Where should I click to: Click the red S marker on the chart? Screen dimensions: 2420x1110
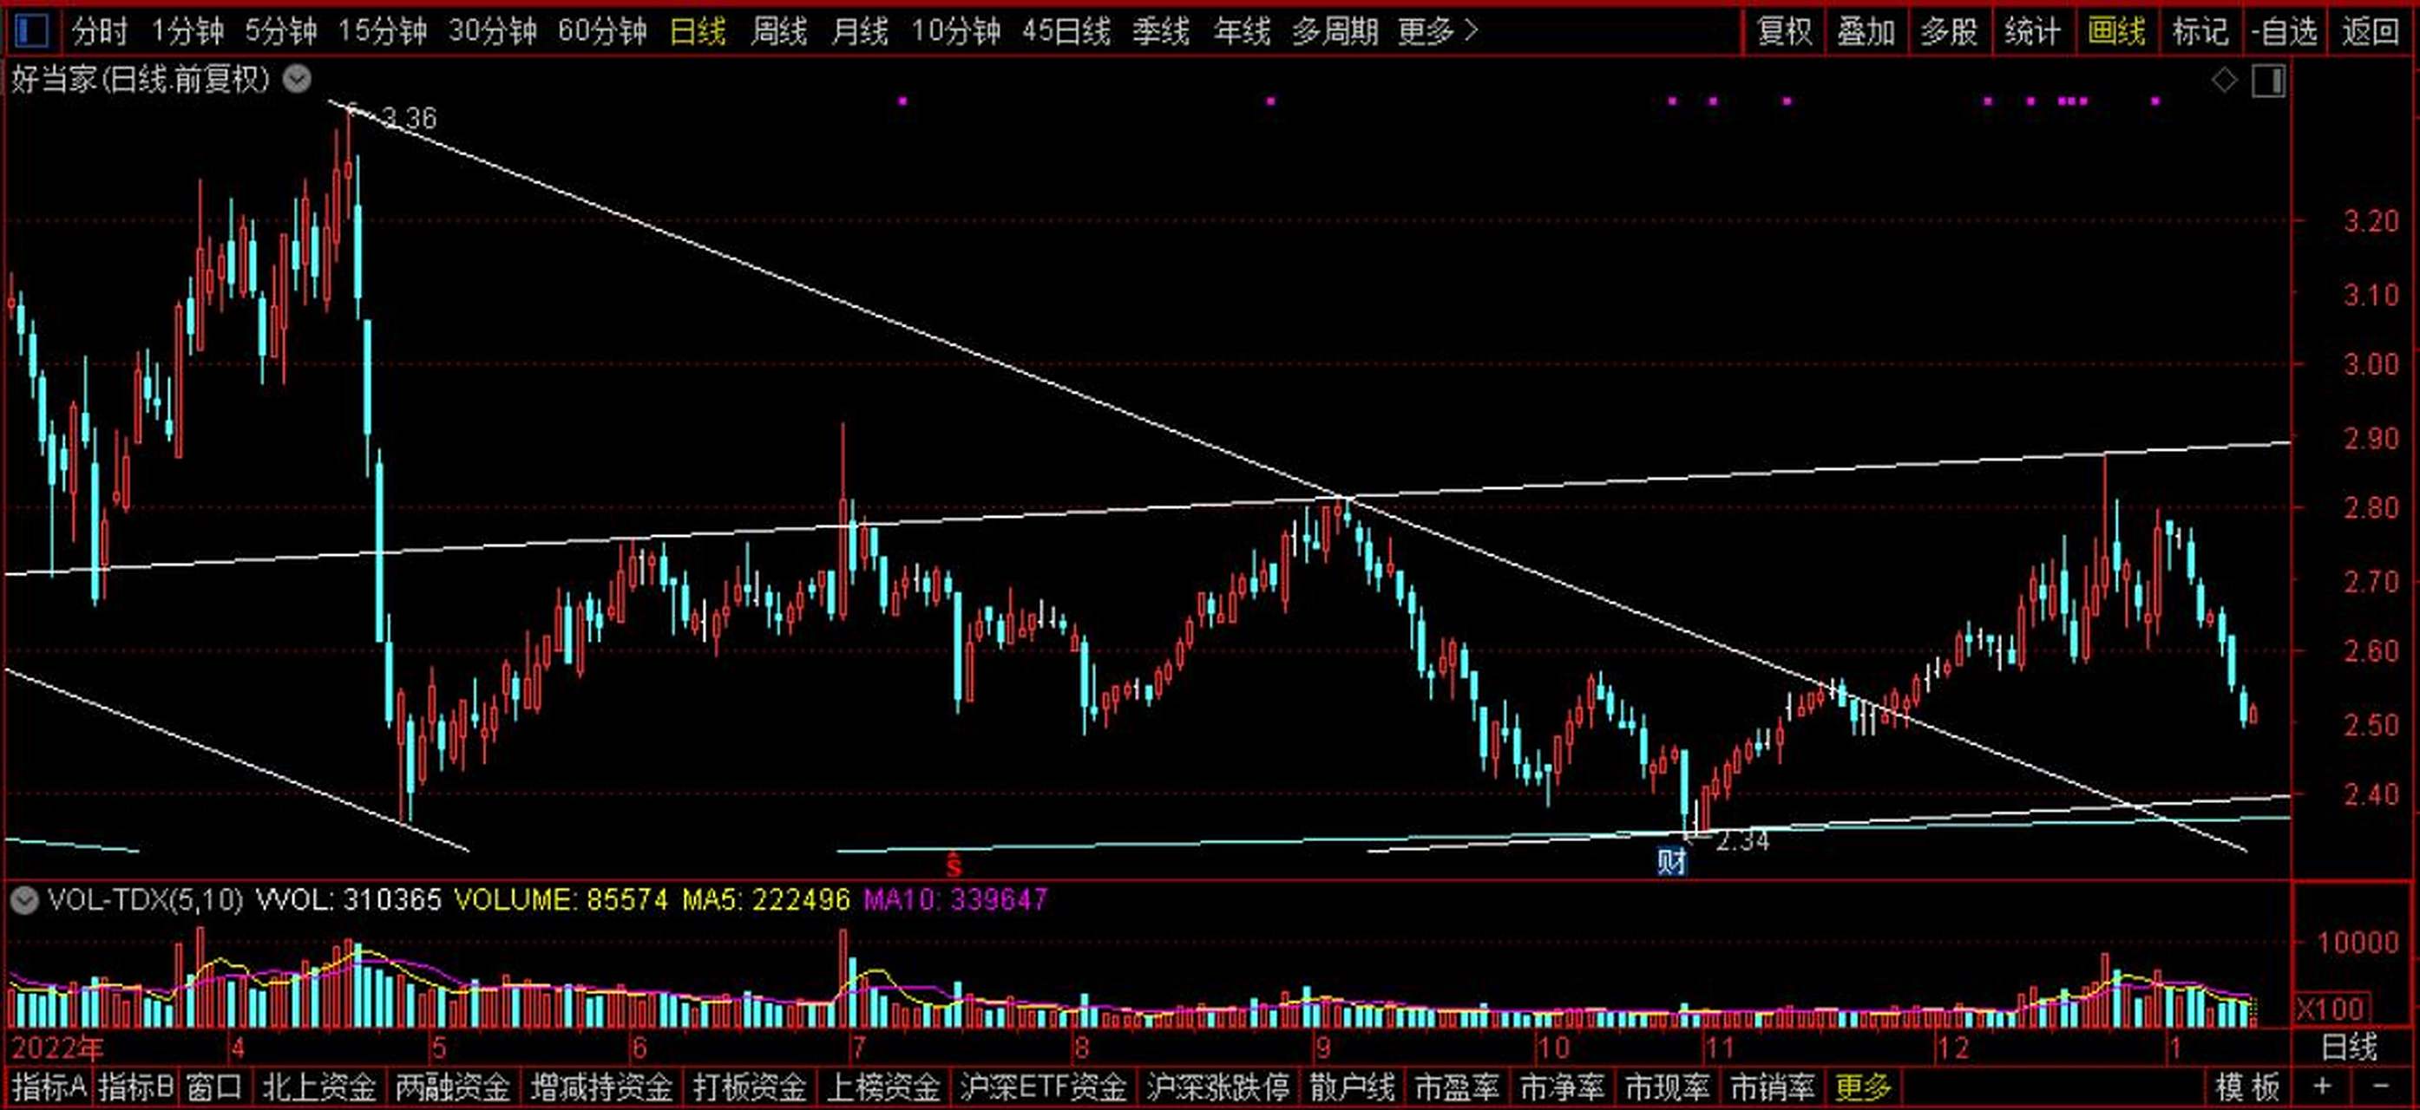click(x=954, y=863)
